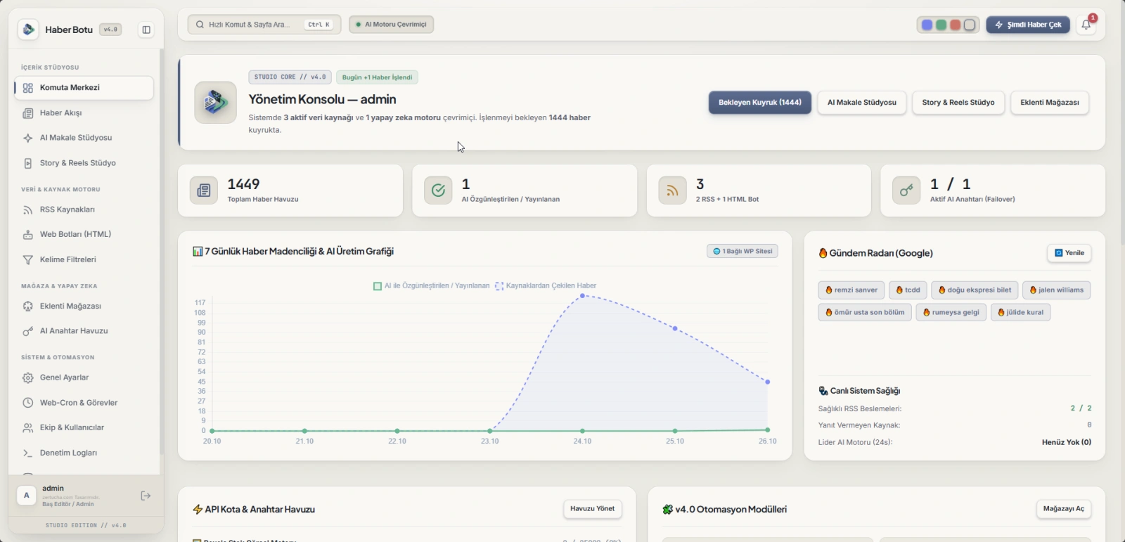Screen dimensions: 1125x542
Task: Focus the Hızlı Komut & Sayfa Ara field
Action: (x=264, y=25)
